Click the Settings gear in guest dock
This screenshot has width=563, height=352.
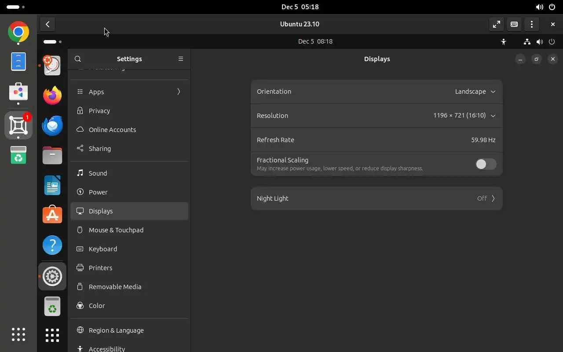click(x=52, y=276)
